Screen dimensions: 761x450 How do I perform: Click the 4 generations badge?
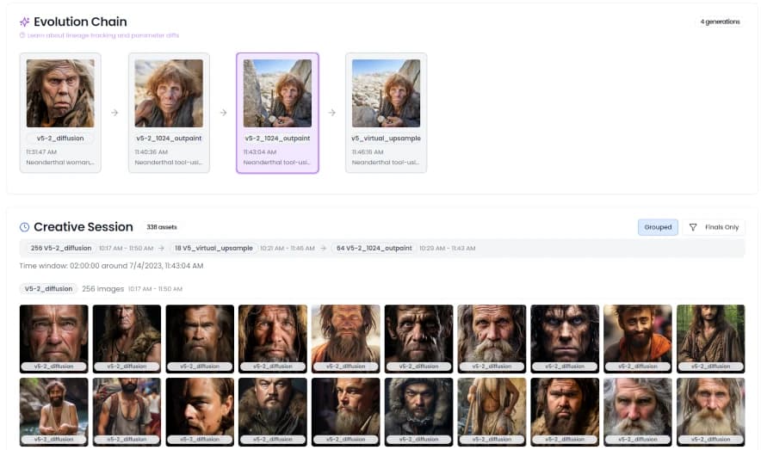click(x=720, y=22)
